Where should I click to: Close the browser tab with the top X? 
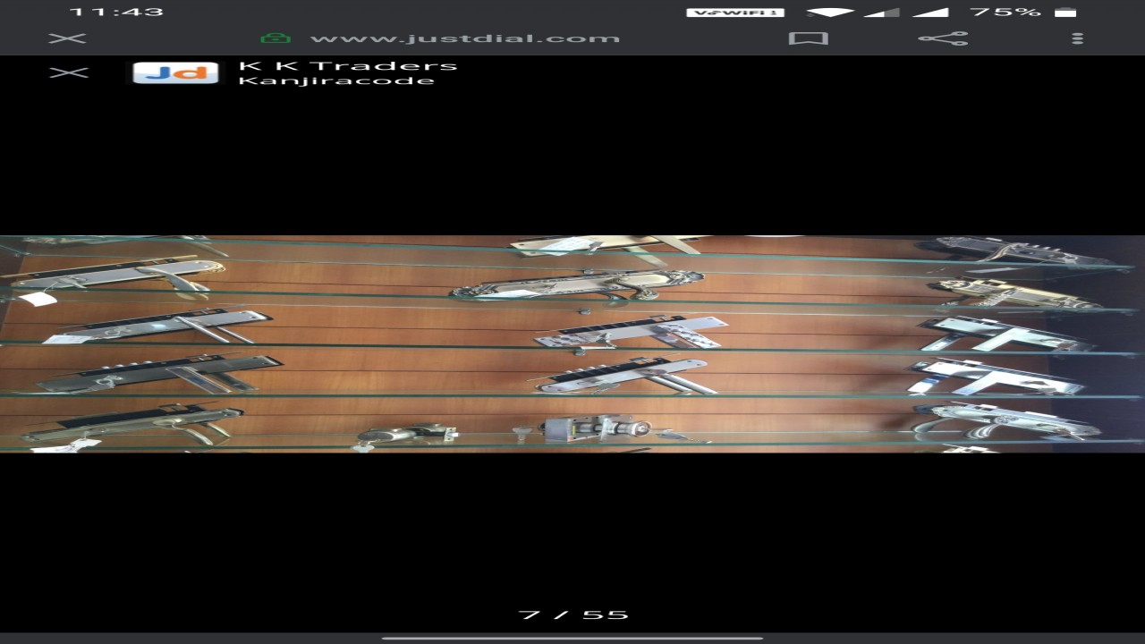click(67, 38)
